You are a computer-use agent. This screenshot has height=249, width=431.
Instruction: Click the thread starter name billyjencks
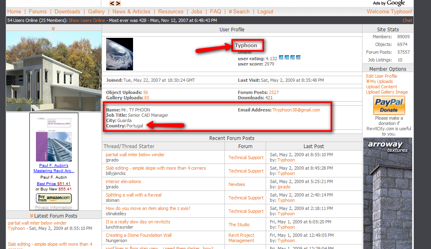pyautogui.click(x=116, y=173)
